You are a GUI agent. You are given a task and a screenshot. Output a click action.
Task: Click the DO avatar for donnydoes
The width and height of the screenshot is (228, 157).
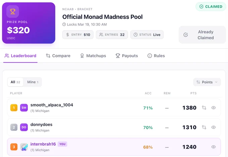click(x=24, y=127)
